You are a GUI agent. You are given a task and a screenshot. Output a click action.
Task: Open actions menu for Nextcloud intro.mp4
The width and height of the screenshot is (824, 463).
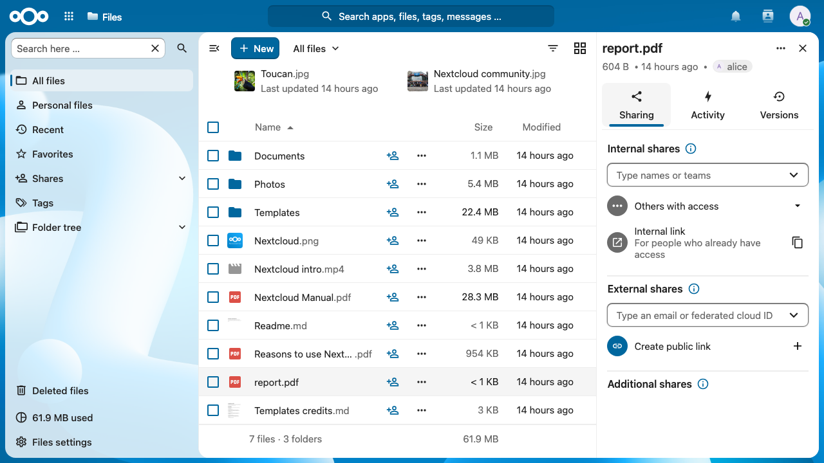point(422,269)
